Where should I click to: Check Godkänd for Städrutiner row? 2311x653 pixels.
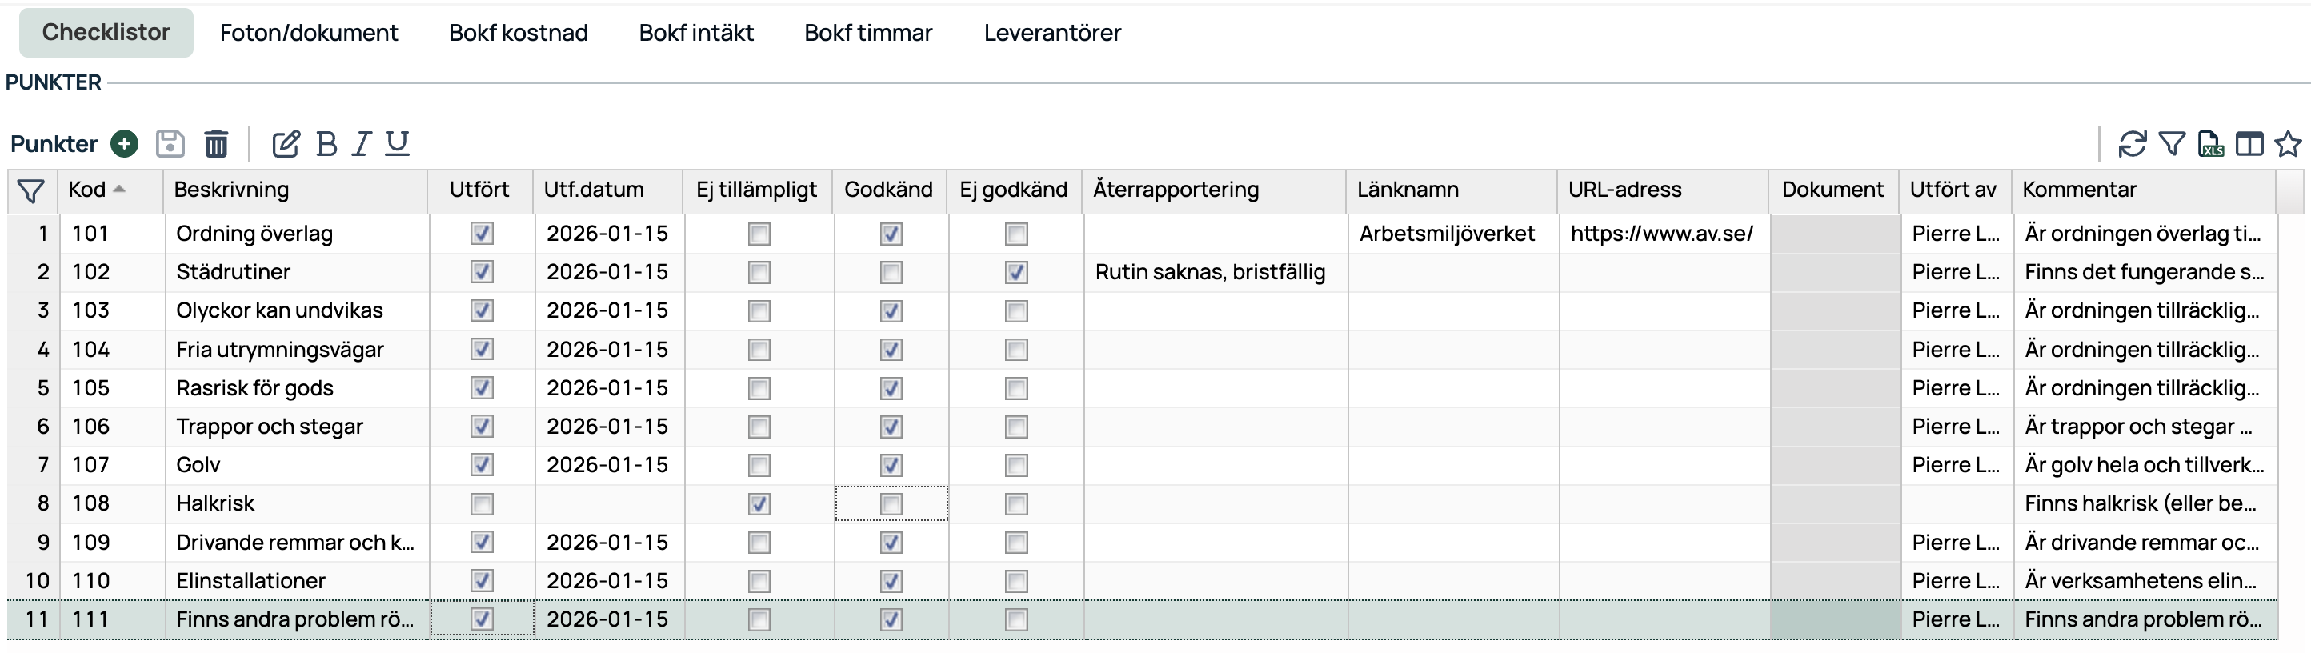891,273
